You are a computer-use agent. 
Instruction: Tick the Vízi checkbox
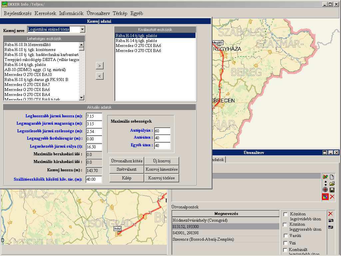click(x=285, y=243)
